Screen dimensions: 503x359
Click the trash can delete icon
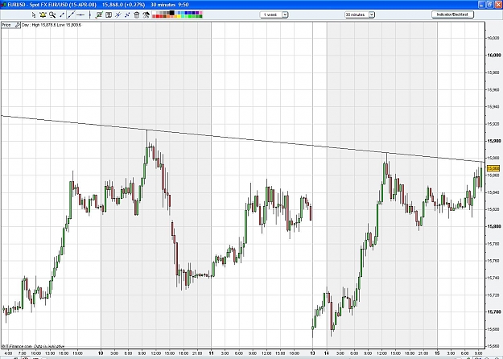point(136,14)
